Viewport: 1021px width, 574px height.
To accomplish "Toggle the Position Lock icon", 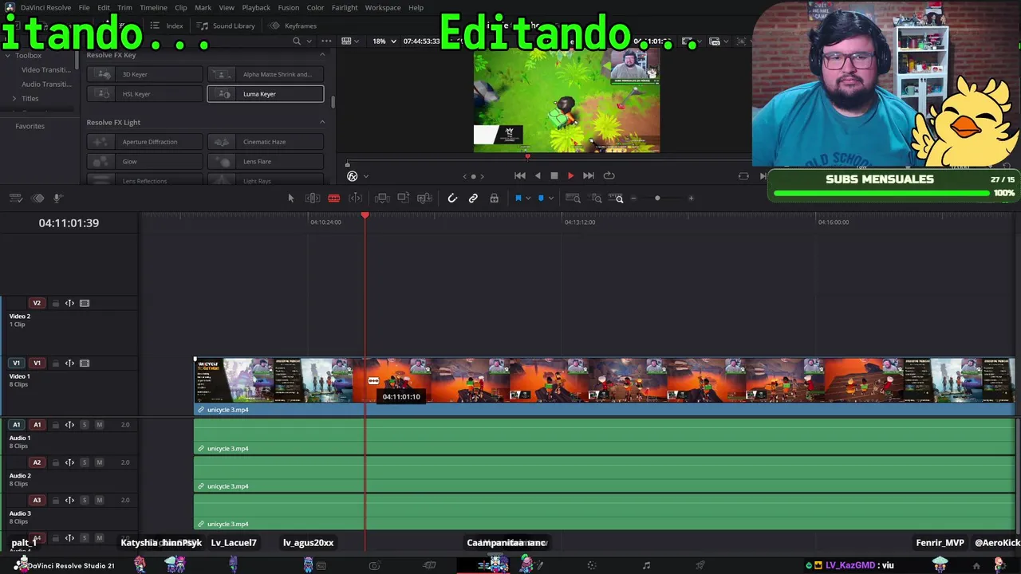I will click(494, 199).
